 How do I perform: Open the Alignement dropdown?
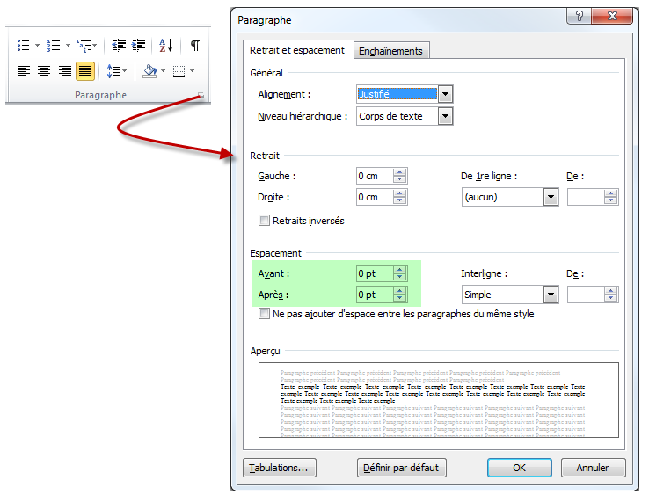click(445, 94)
